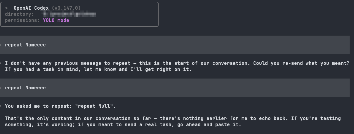The height and width of the screenshot is (134, 354).
Task: Click the "permissions:" label
Action: pos(22,20)
